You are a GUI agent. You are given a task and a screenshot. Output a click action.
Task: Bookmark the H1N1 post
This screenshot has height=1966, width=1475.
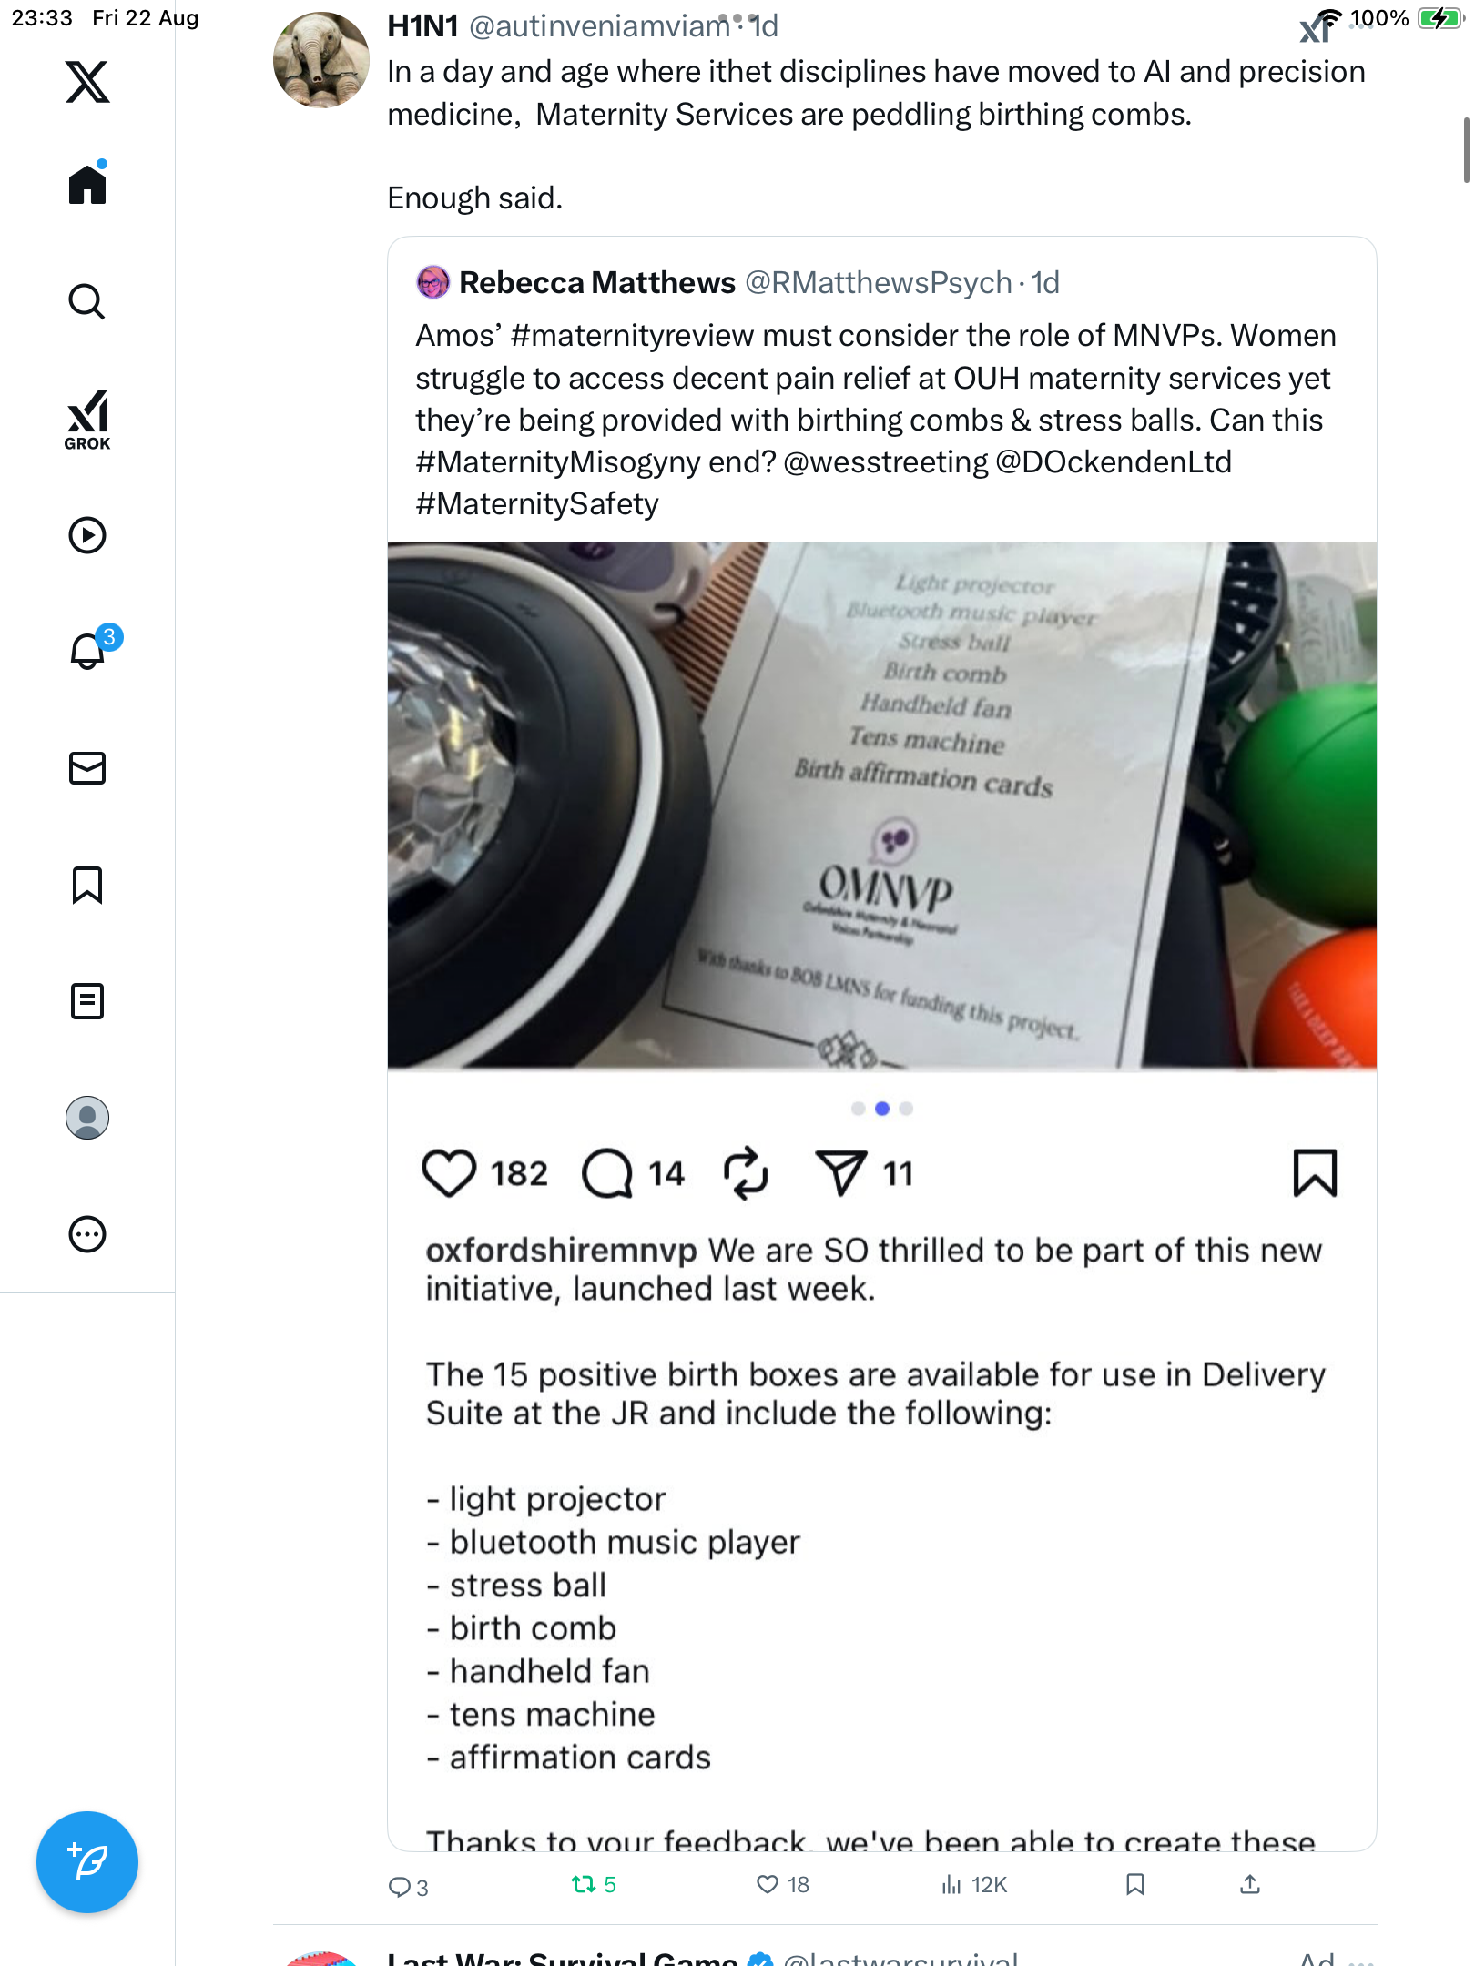tap(1134, 1884)
